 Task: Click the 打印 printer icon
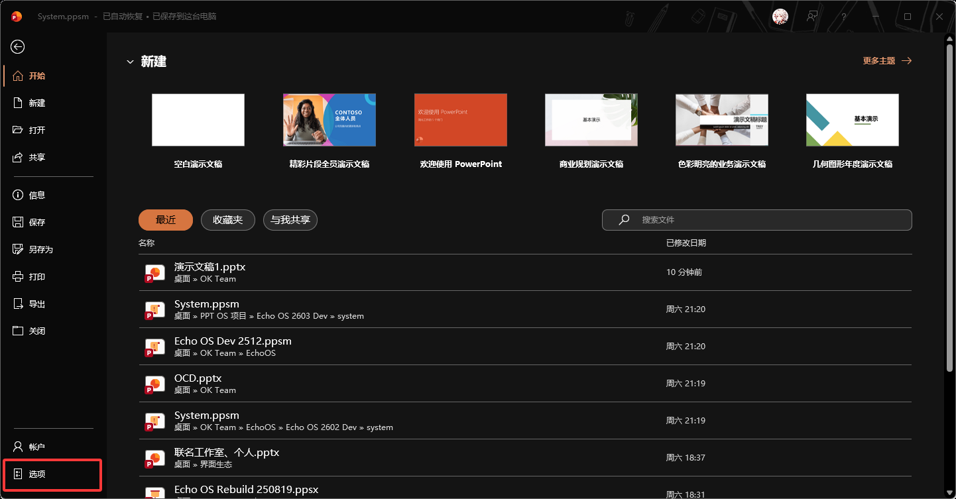(18, 276)
